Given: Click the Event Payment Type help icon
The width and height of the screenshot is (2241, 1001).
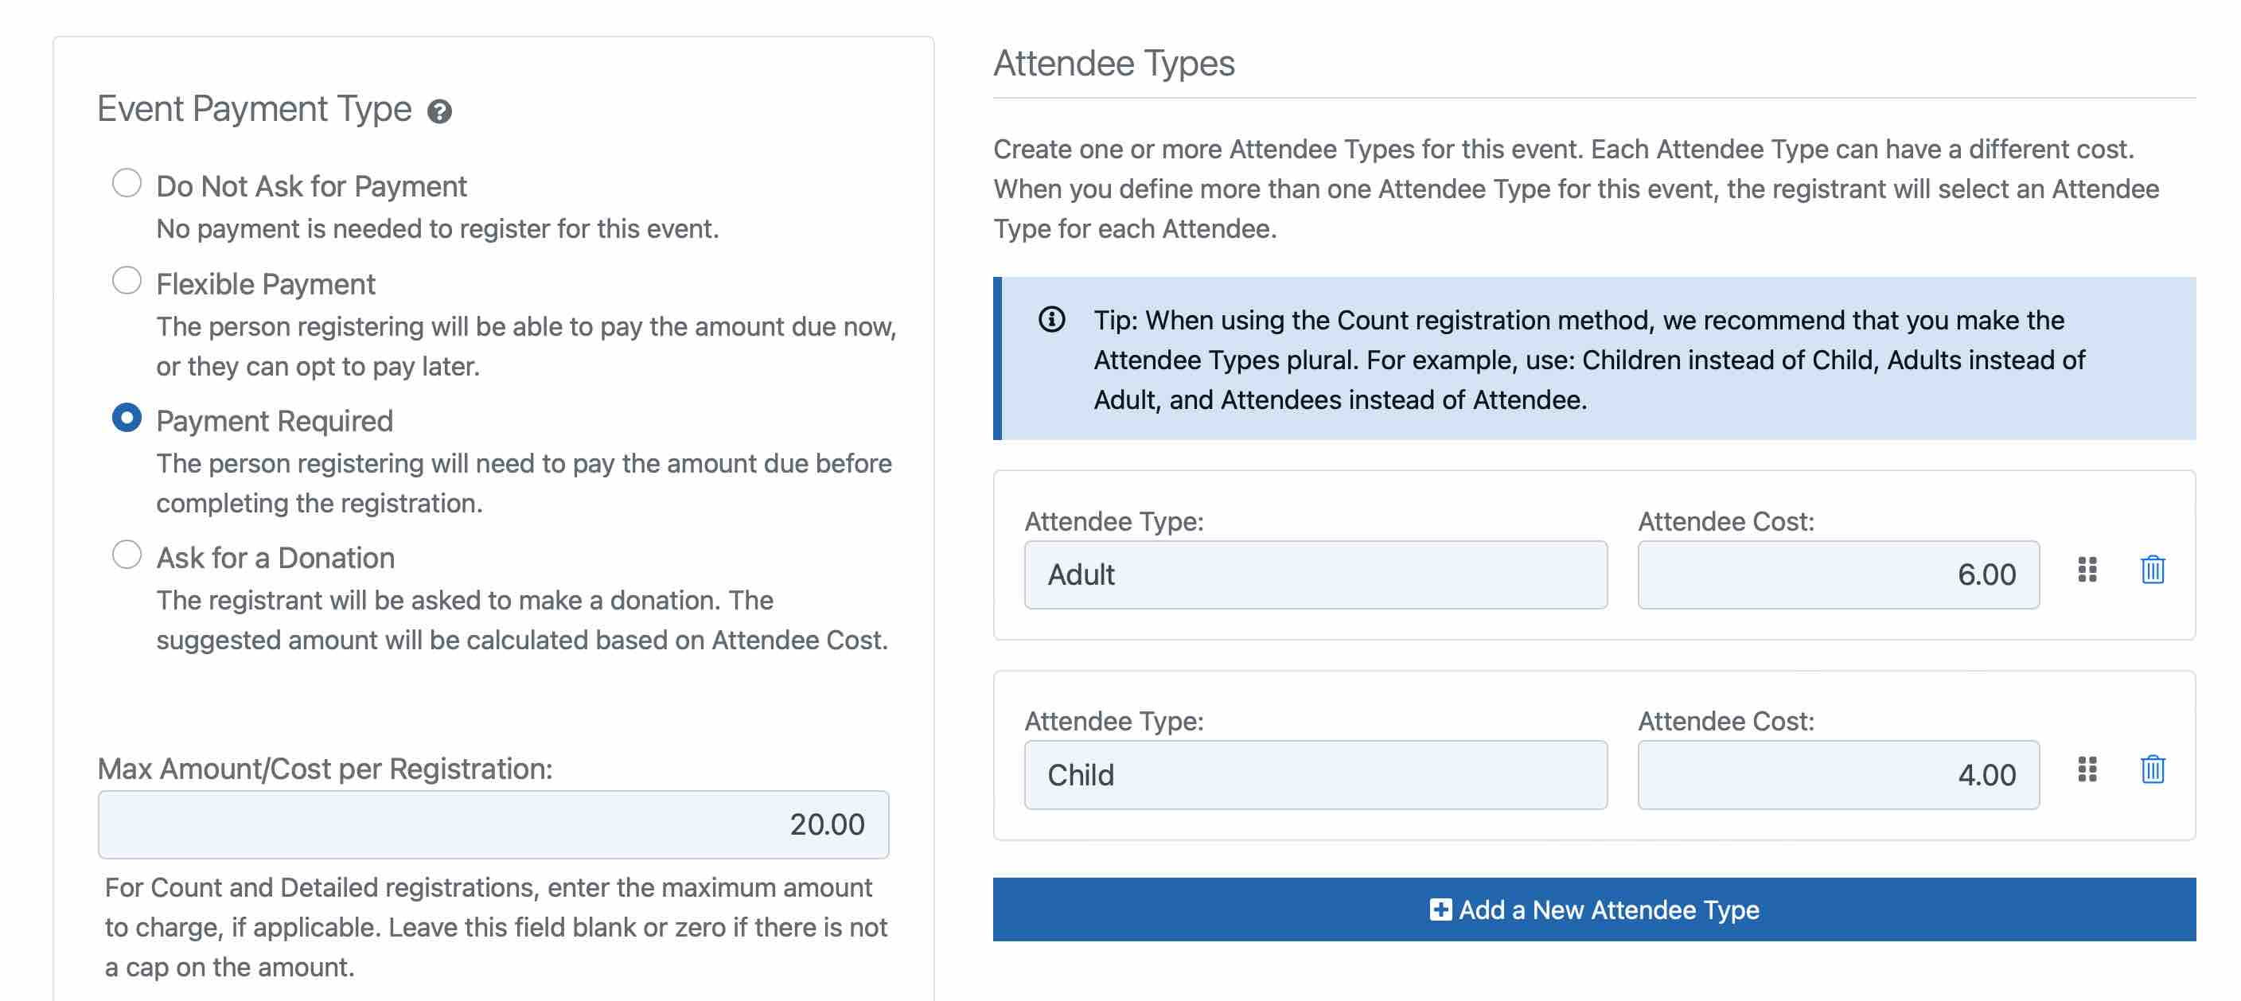Looking at the screenshot, I should (x=439, y=111).
